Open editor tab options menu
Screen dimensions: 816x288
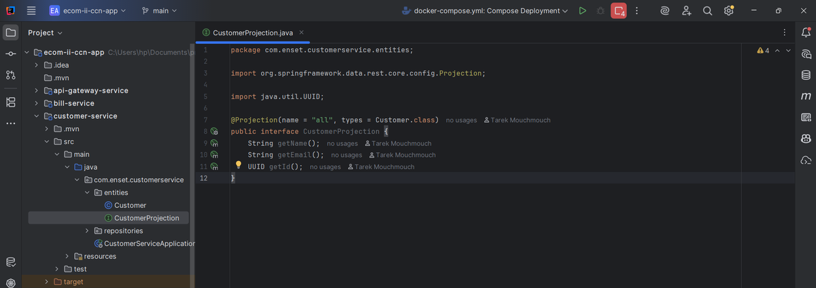point(785,33)
